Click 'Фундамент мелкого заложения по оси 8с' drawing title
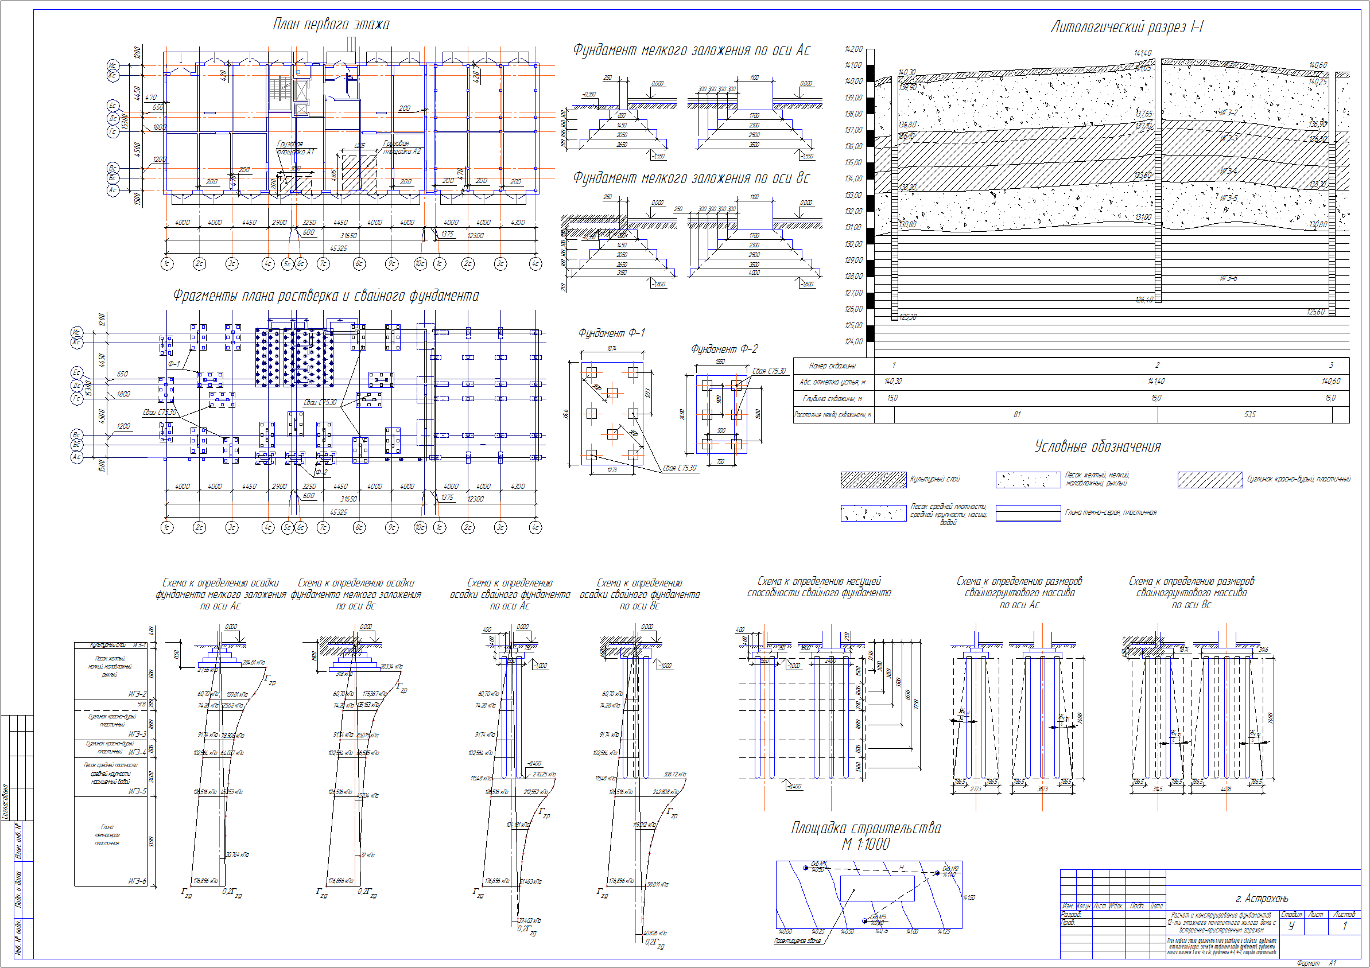The image size is (1370, 968). click(692, 178)
